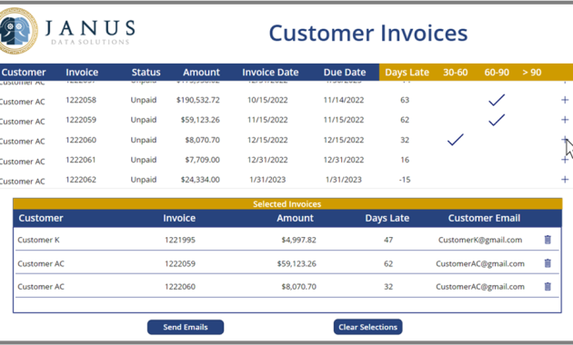Viewport: 573px width, 345px height.
Task: Add invoice 1222058 with the plus icon
Action: pyautogui.click(x=565, y=100)
